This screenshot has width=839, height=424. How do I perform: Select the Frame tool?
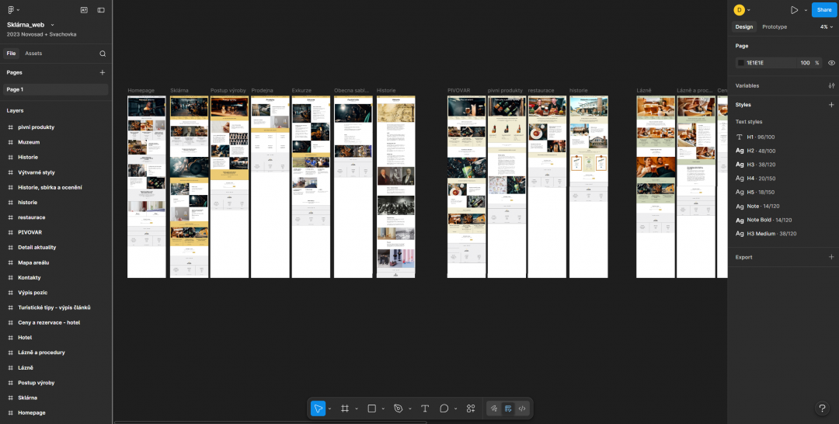[345, 408]
